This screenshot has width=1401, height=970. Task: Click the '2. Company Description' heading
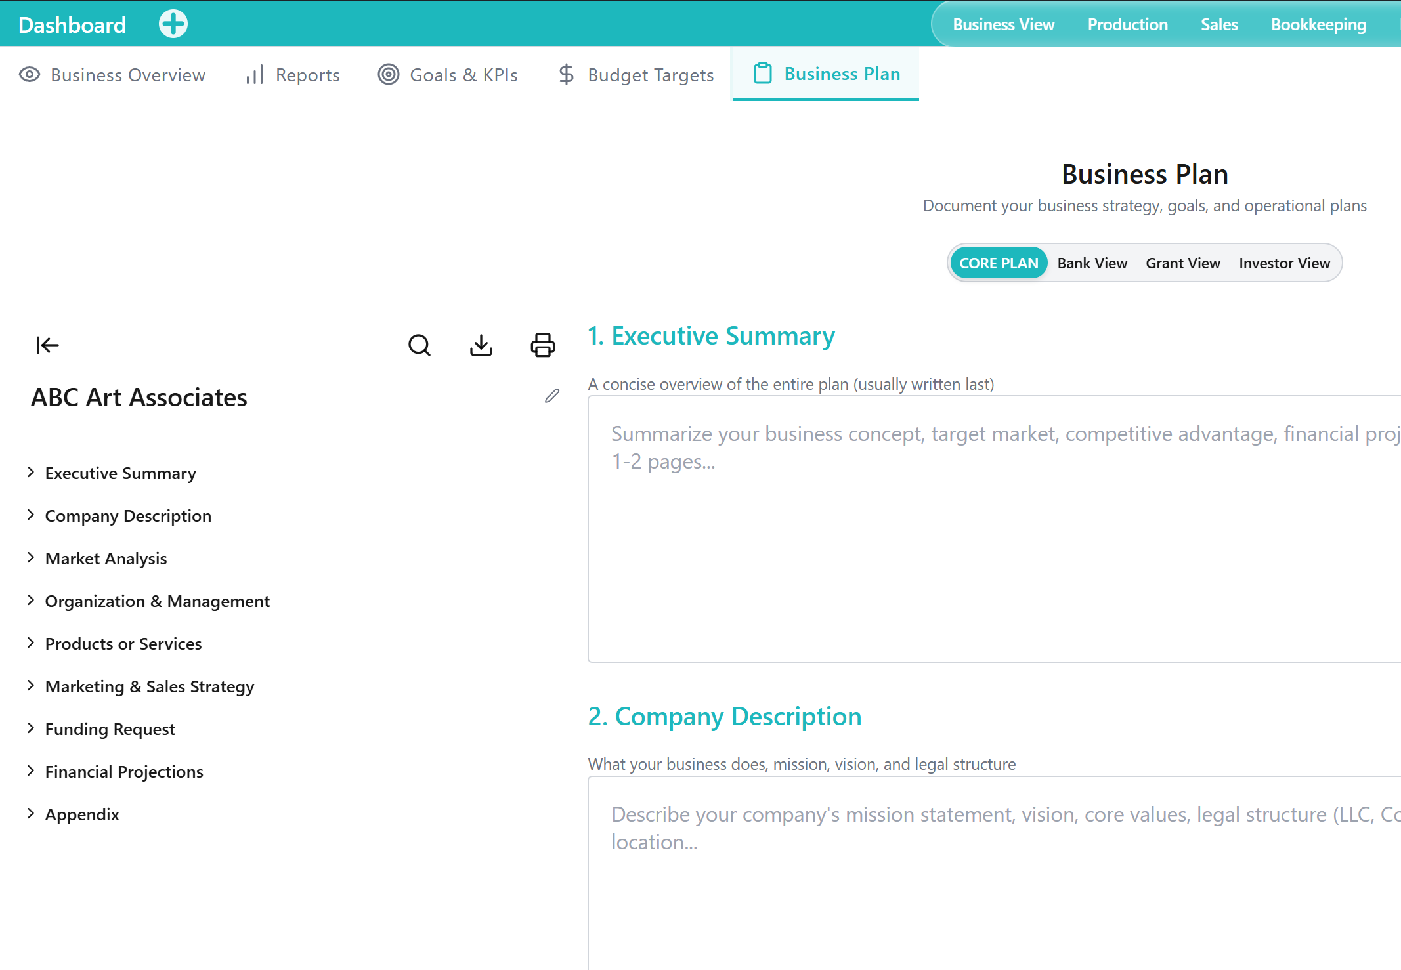tap(725, 717)
